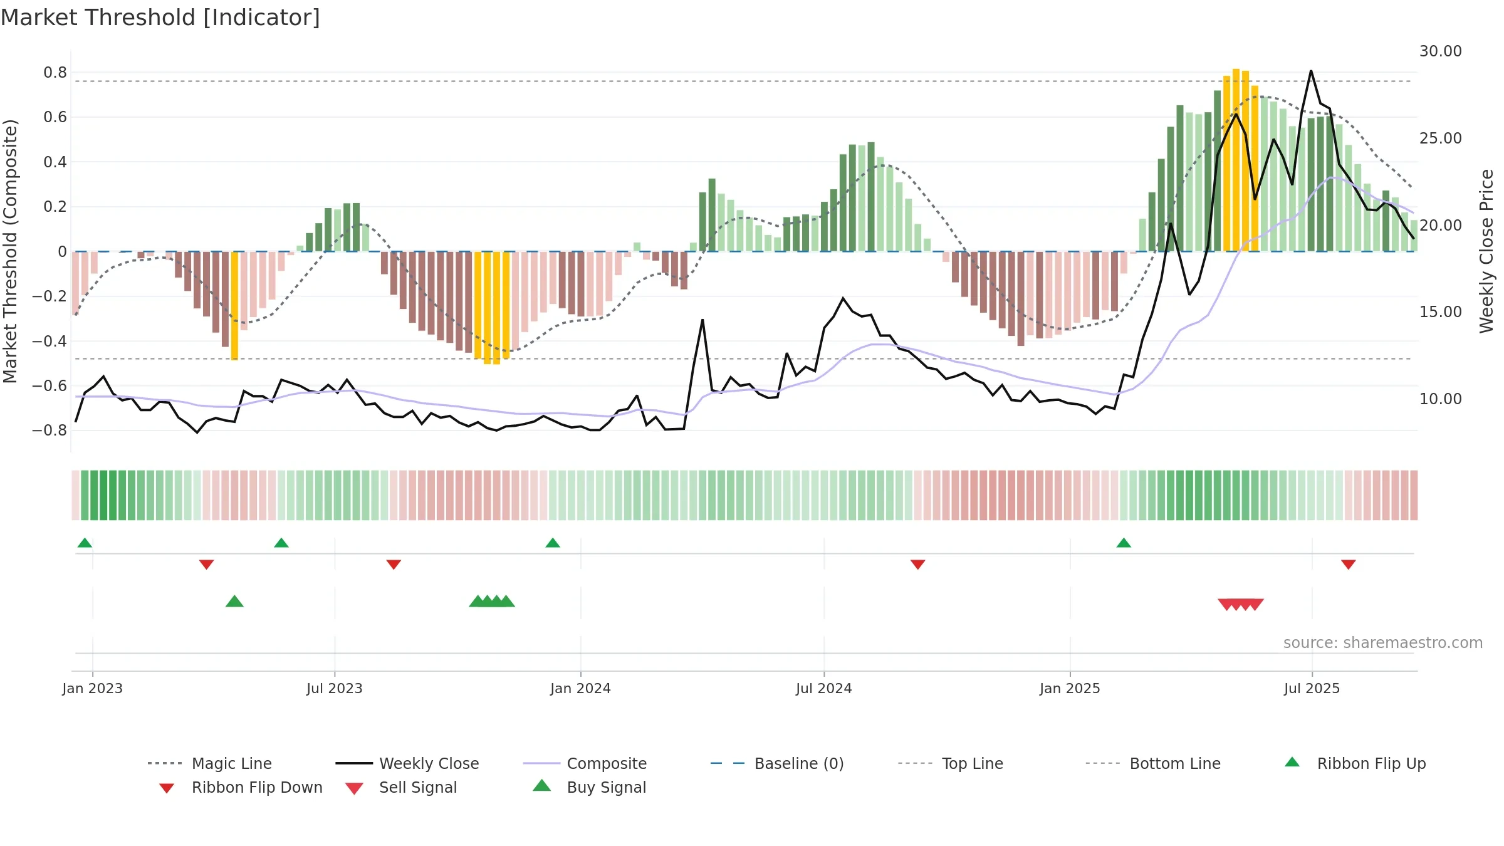Click the ribbon flip down marker after Jul 2025

coord(1349,565)
